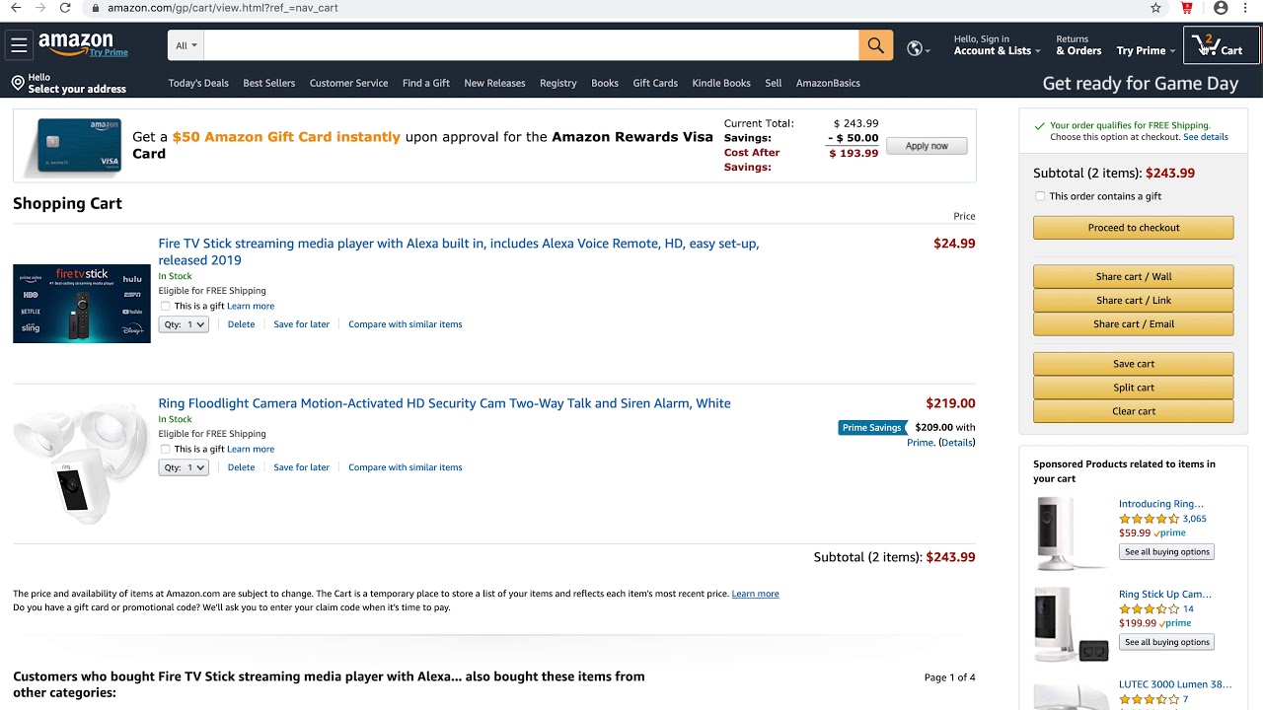Check 'This order contains a gift' box
Viewport: 1263px width, 710px height.
tap(1040, 196)
